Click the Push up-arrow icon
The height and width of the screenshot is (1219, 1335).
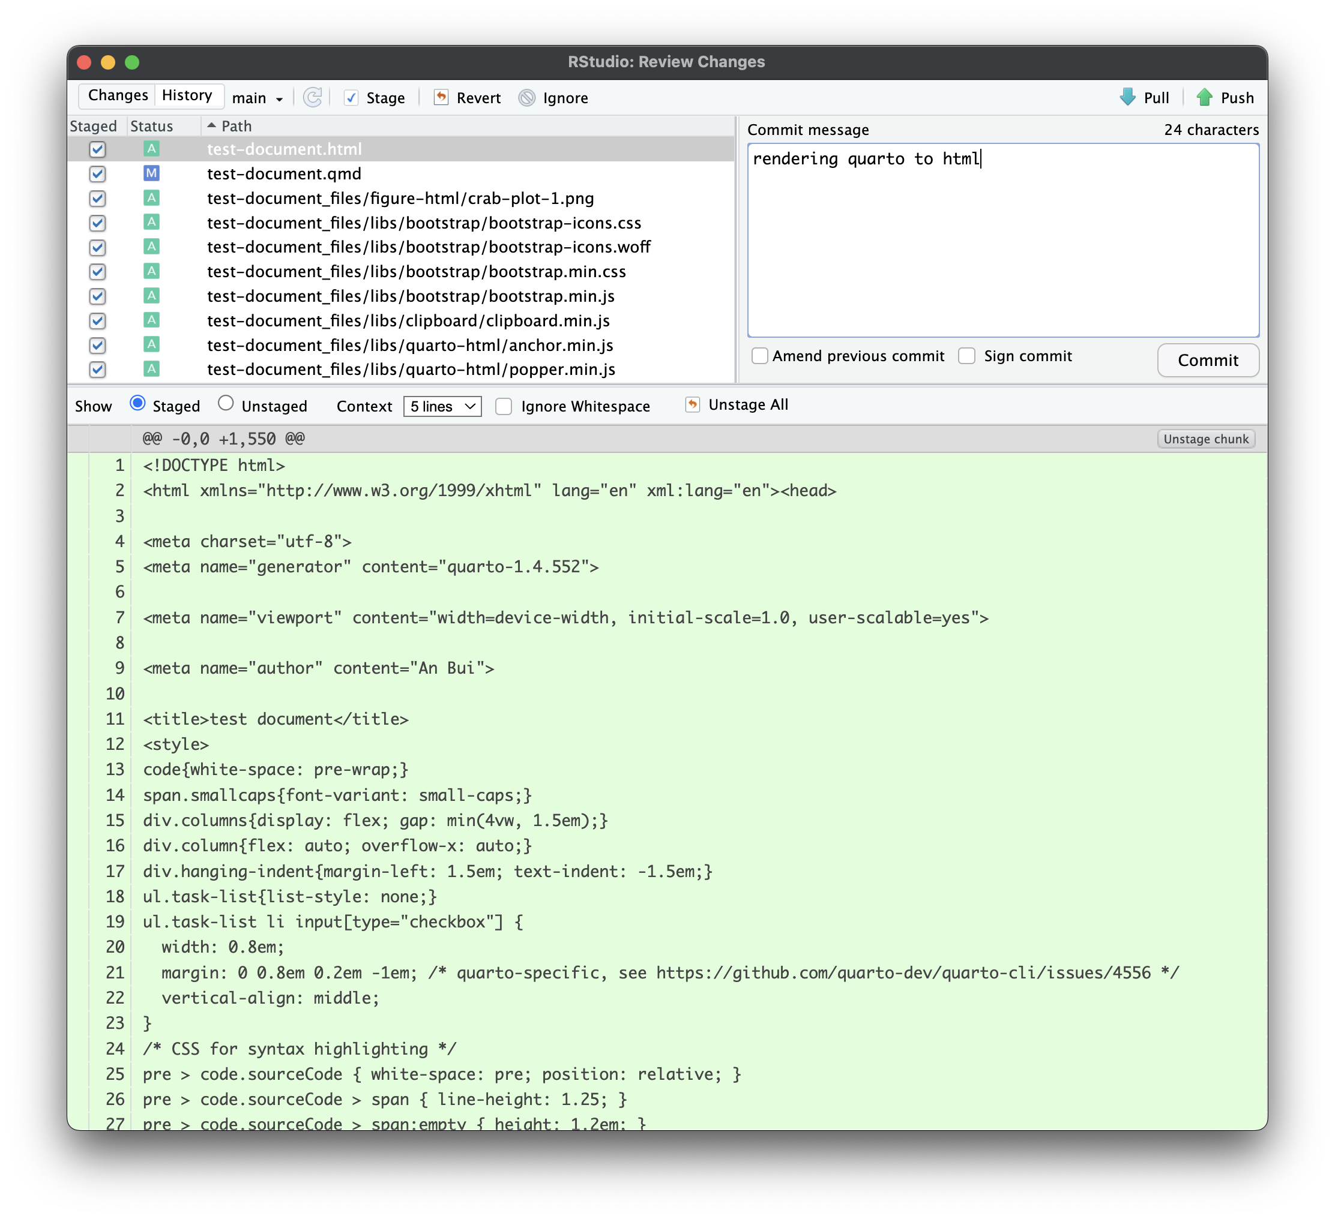tap(1204, 97)
